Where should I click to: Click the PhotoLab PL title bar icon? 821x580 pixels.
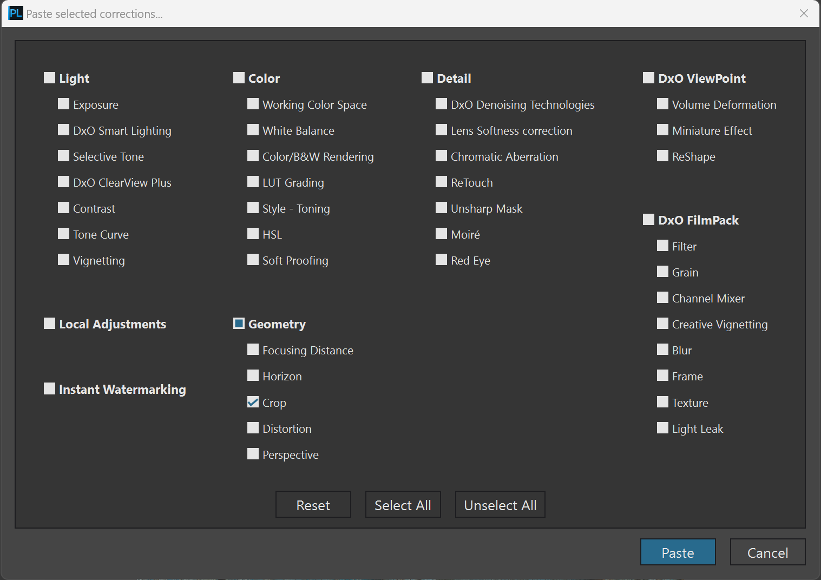[15, 13]
